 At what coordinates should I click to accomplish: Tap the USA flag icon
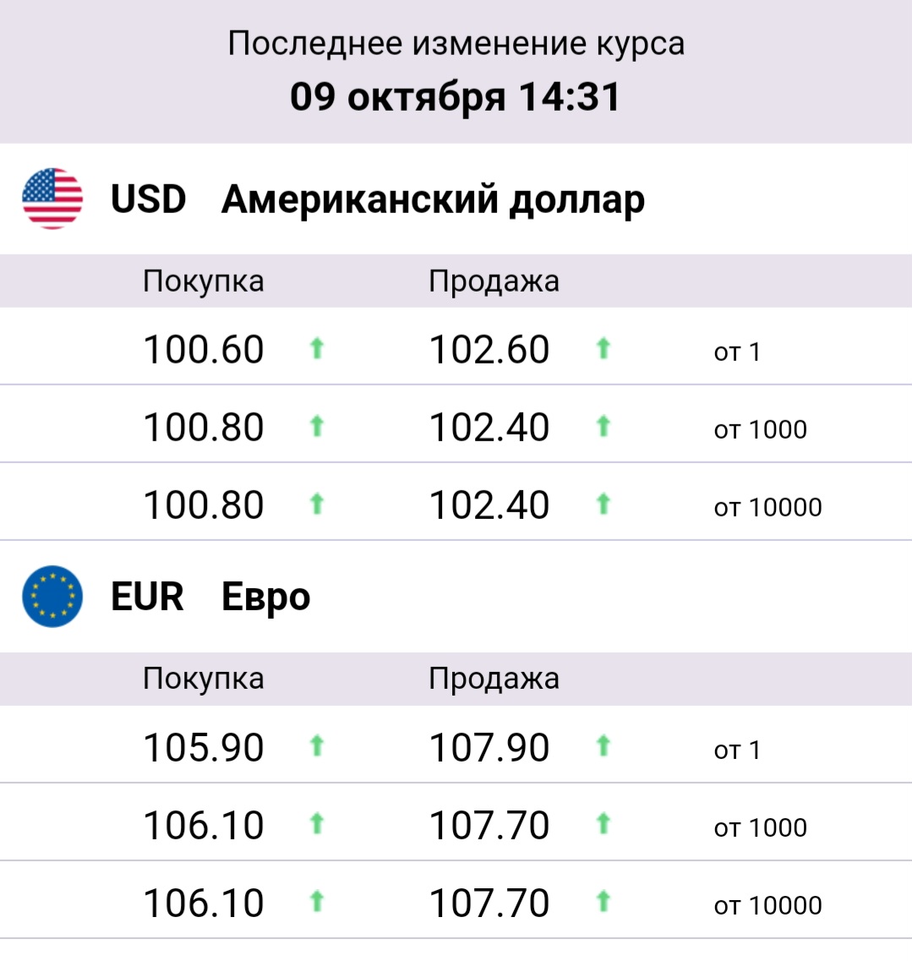coord(52,199)
